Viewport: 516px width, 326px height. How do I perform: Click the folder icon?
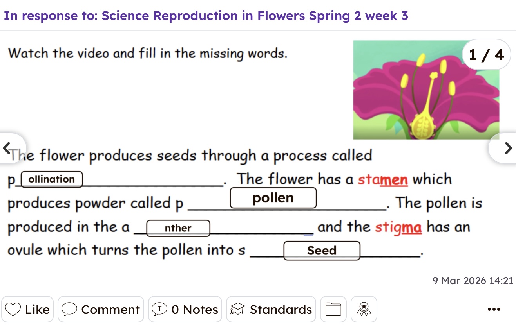click(333, 309)
